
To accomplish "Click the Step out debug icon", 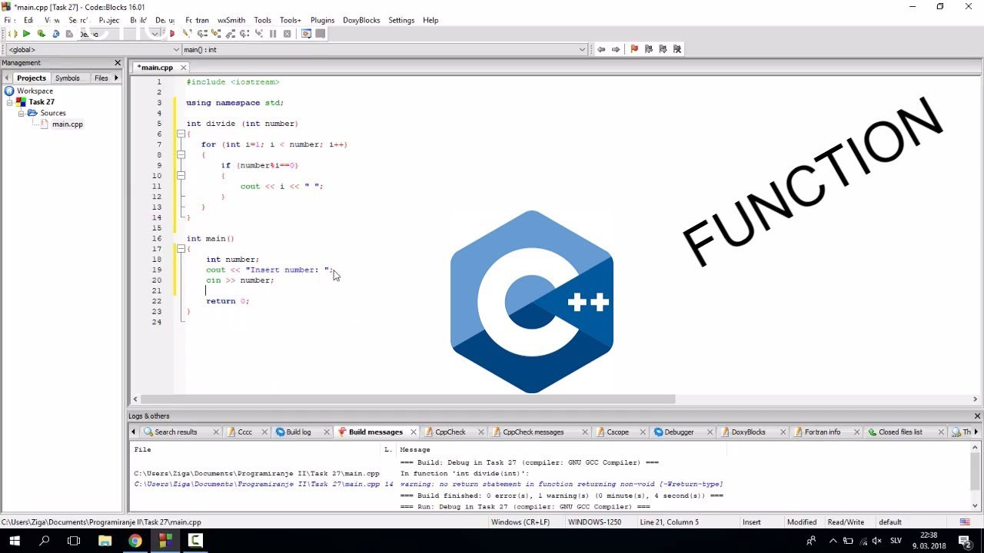I will coord(230,34).
